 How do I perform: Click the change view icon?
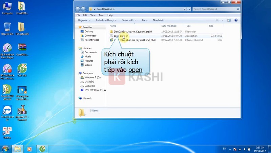(218, 20)
